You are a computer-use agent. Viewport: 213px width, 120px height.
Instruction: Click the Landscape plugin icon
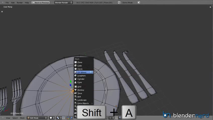point(76,100)
